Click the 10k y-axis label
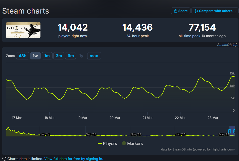Image resolution: width=239 pixels, height=161 pixels. (232, 86)
